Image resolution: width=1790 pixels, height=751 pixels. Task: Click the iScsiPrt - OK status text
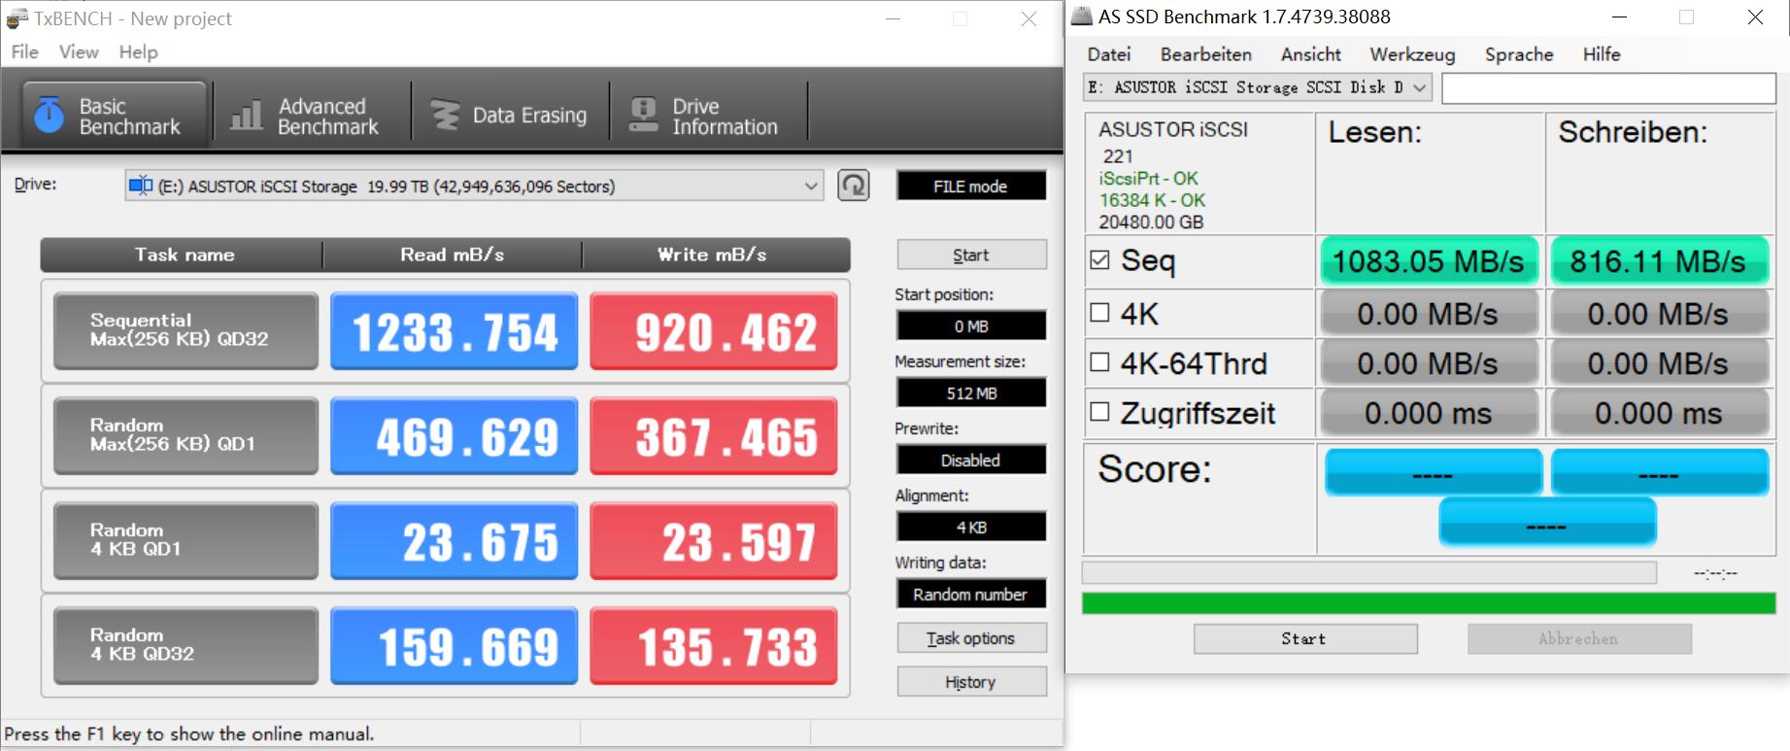(x=1148, y=178)
